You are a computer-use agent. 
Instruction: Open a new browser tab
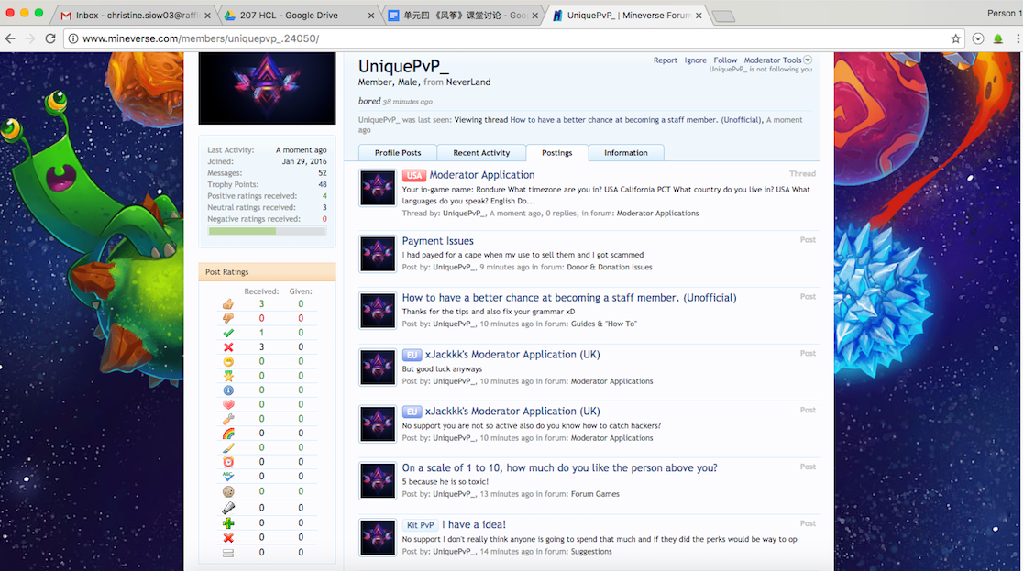[x=723, y=16]
